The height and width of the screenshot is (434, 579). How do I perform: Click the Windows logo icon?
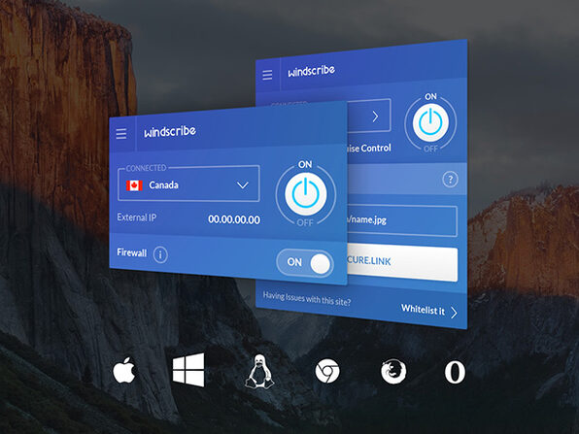pos(188,370)
